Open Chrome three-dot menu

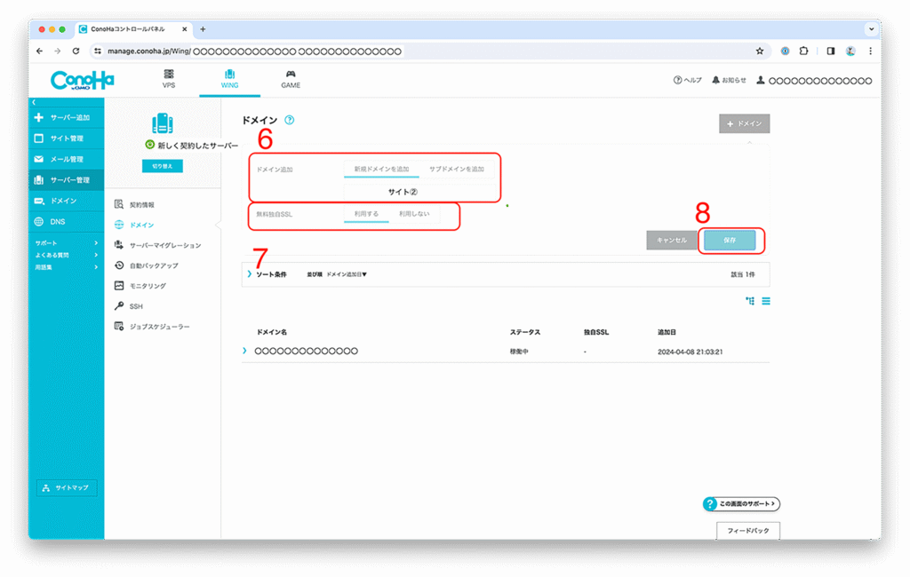pos(871,51)
